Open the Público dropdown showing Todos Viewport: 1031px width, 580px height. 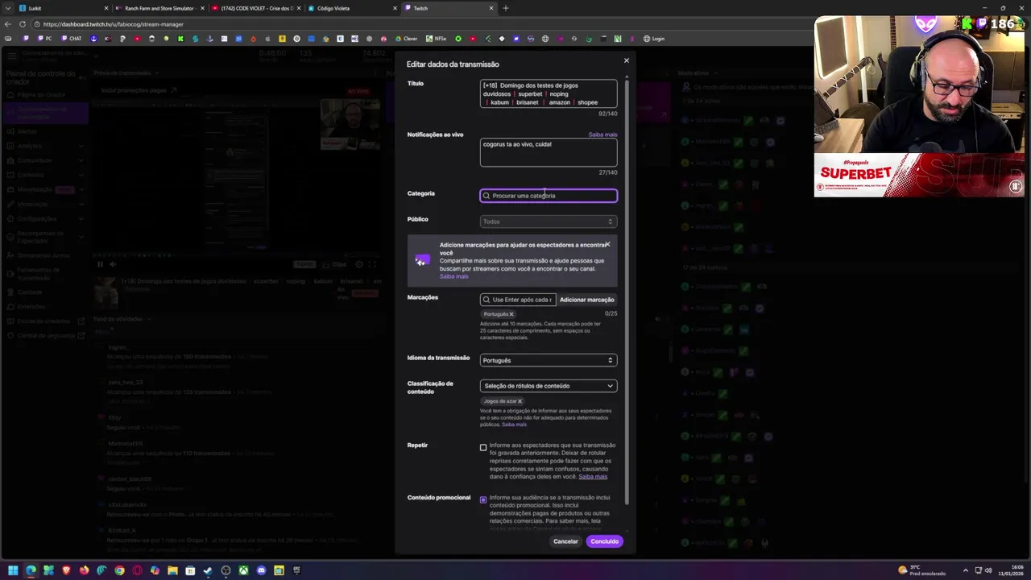(549, 222)
